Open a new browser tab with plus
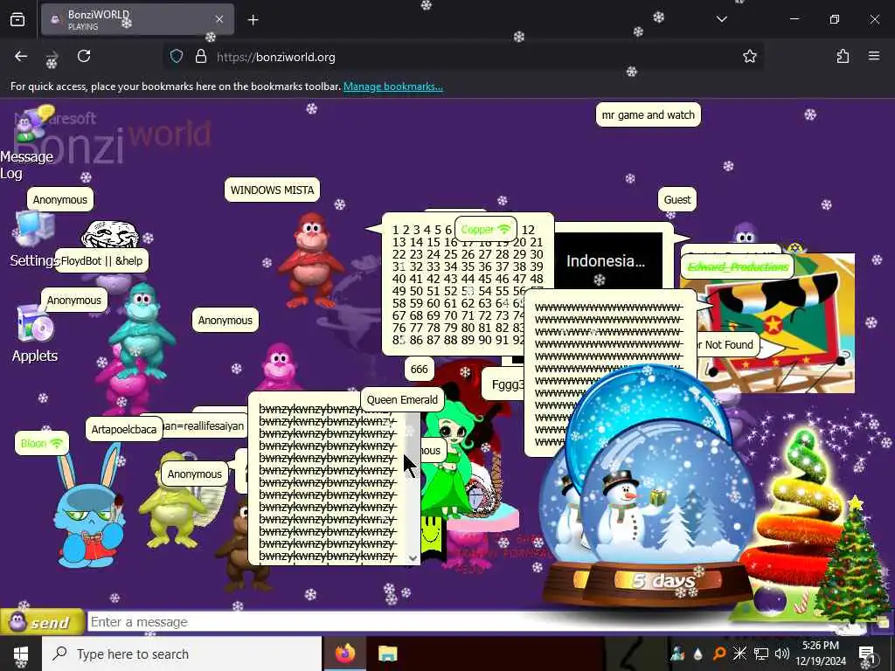Screen dimensions: 895x671 (x=253, y=20)
